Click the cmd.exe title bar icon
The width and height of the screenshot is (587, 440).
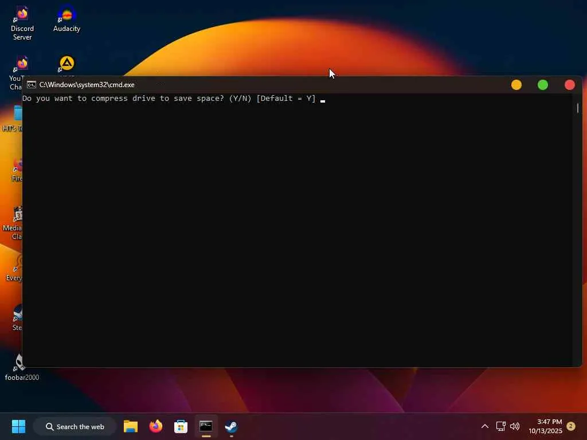(32, 85)
